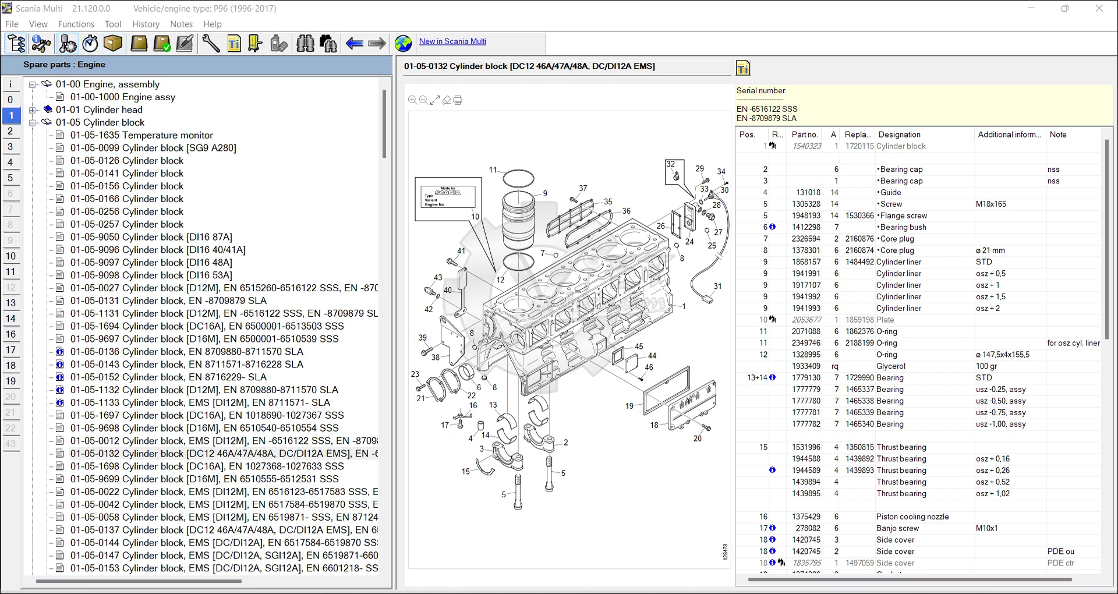
Task: Open the Help menu
Action: [213, 24]
